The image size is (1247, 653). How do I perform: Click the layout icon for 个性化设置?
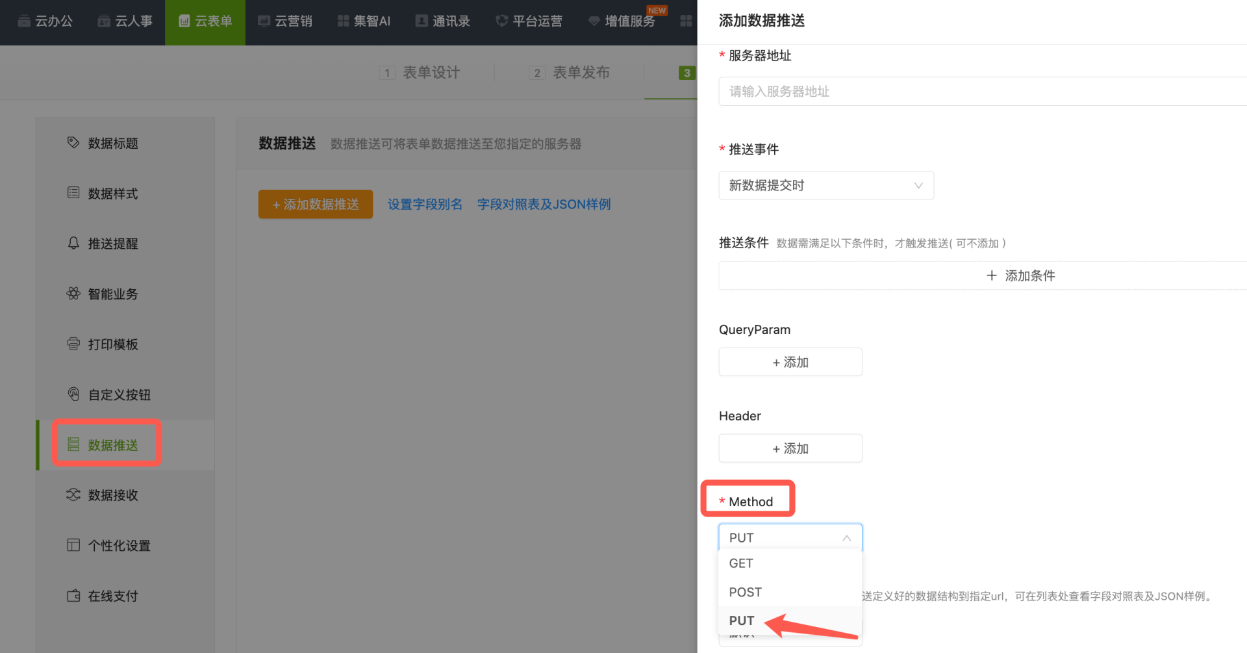(73, 545)
